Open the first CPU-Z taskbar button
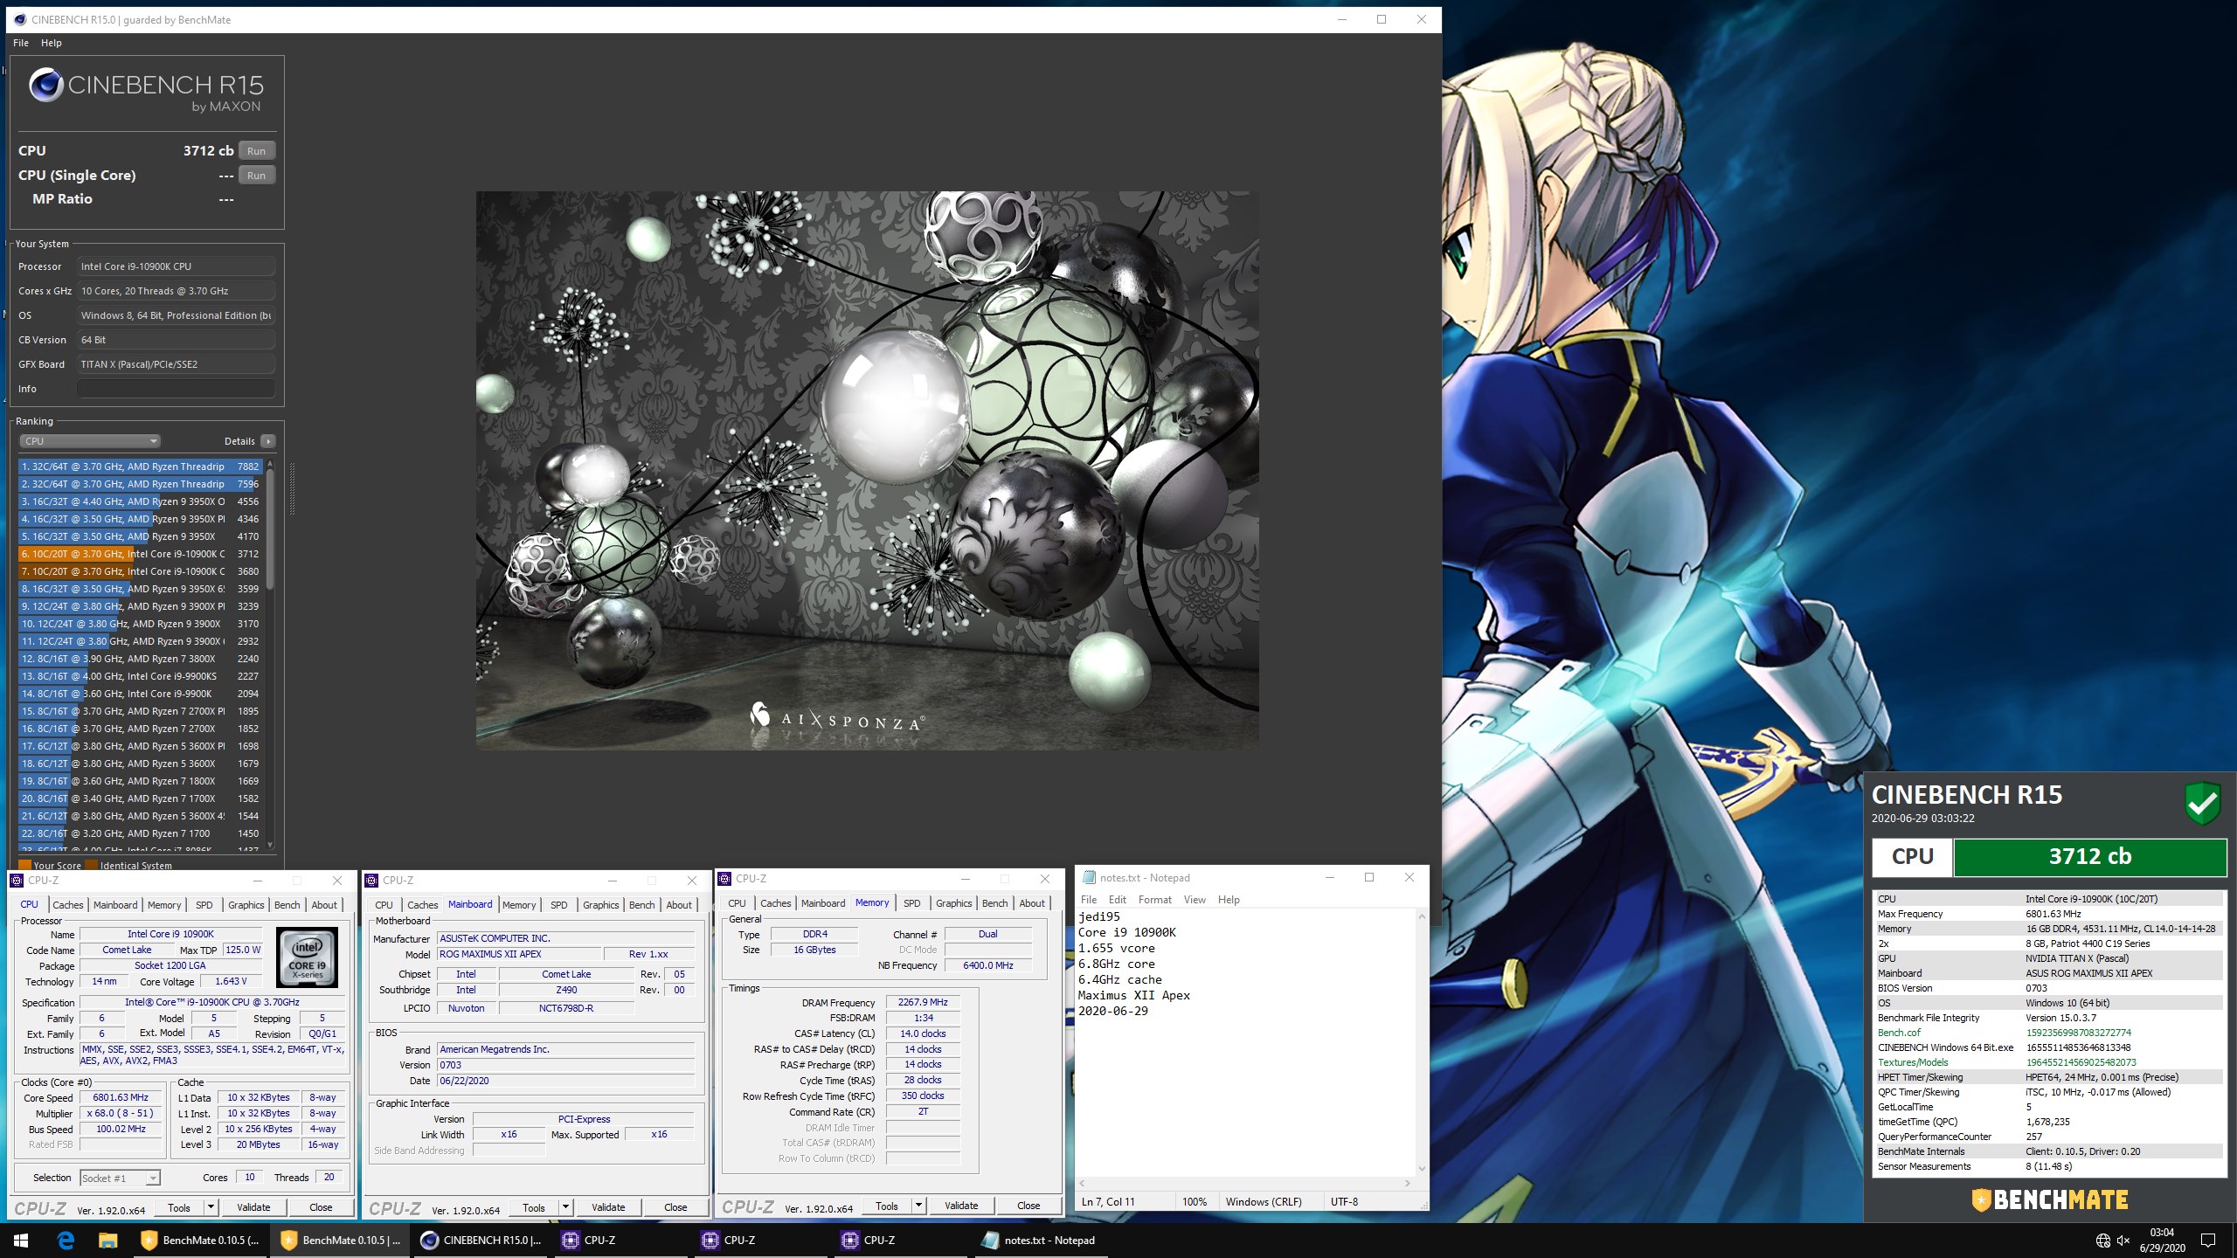Image resolution: width=2237 pixels, height=1258 pixels. point(622,1240)
